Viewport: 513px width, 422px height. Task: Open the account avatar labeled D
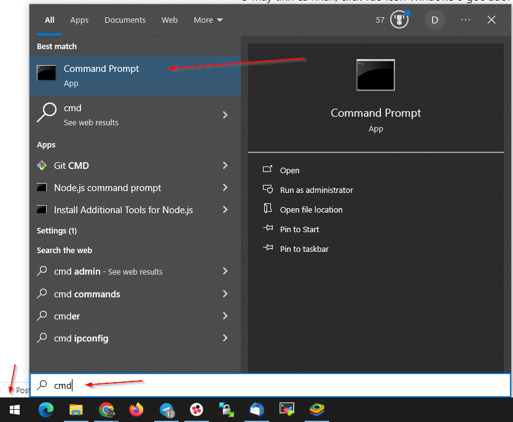tap(435, 20)
